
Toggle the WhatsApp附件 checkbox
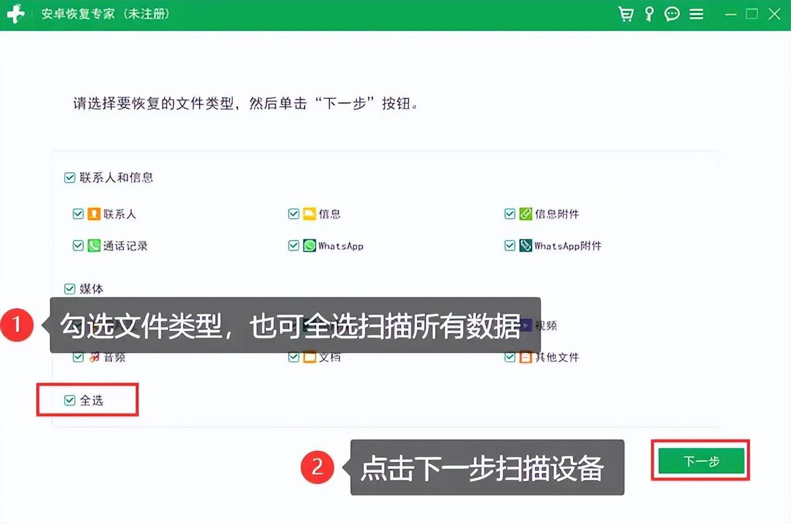510,246
